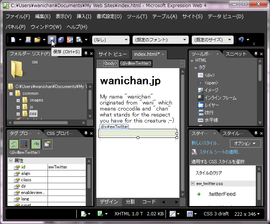Screen dimensions: 270x224
Task: Select the <div#ewTwitter> tag in quick selector
Action: point(136,63)
